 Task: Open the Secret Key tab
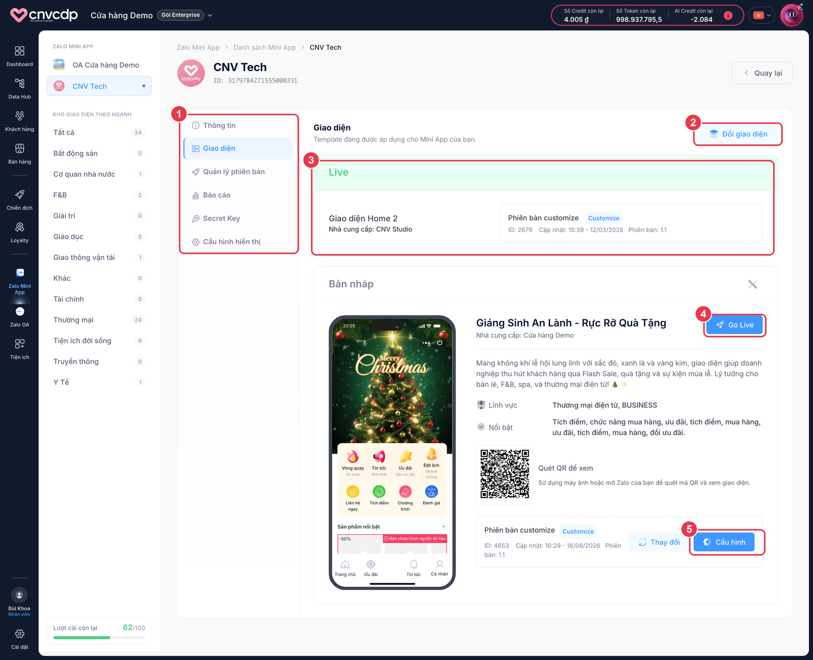(238, 218)
